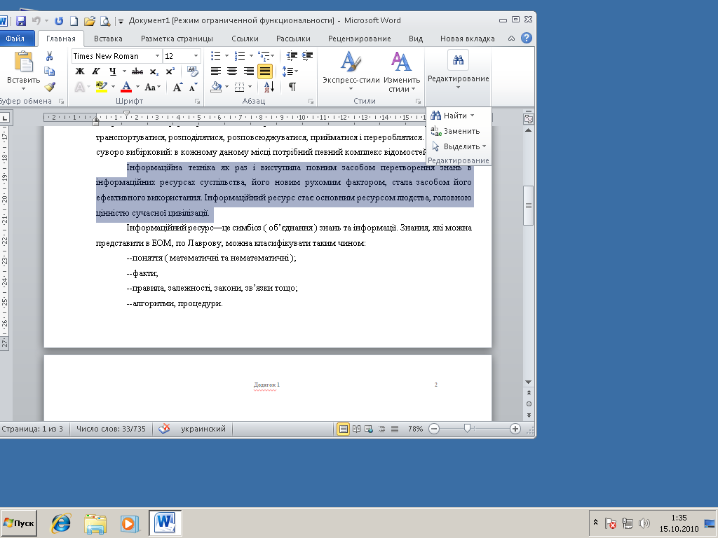Switch to Вид tab
This screenshot has width=718, height=538.
click(x=416, y=39)
